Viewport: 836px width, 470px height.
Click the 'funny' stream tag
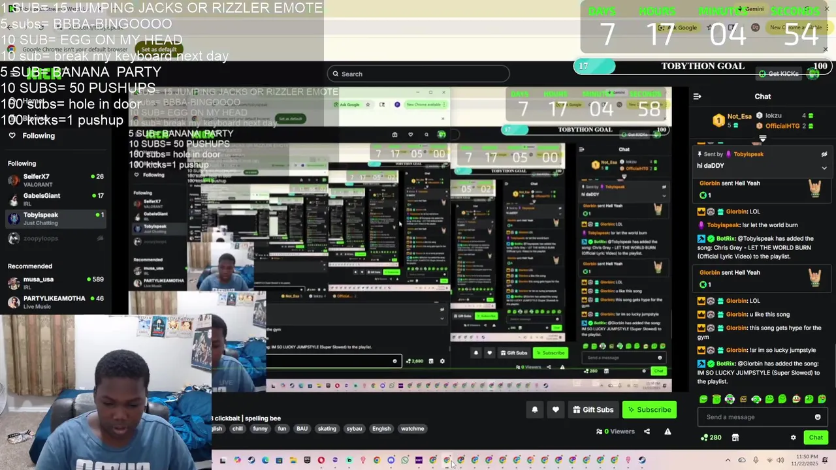(260, 429)
